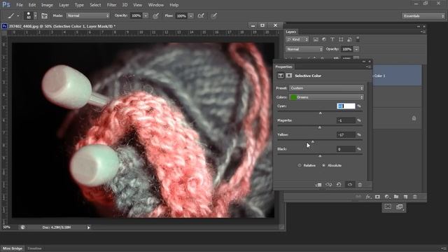The image size is (448, 252).
Task: Open the Type menu
Action: point(79,5)
